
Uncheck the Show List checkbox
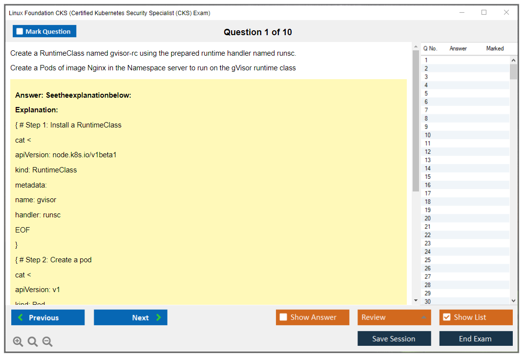coord(446,317)
